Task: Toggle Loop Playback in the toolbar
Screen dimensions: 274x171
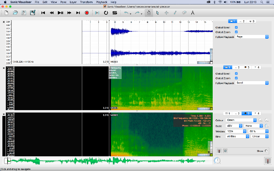Action: click(106, 13)
